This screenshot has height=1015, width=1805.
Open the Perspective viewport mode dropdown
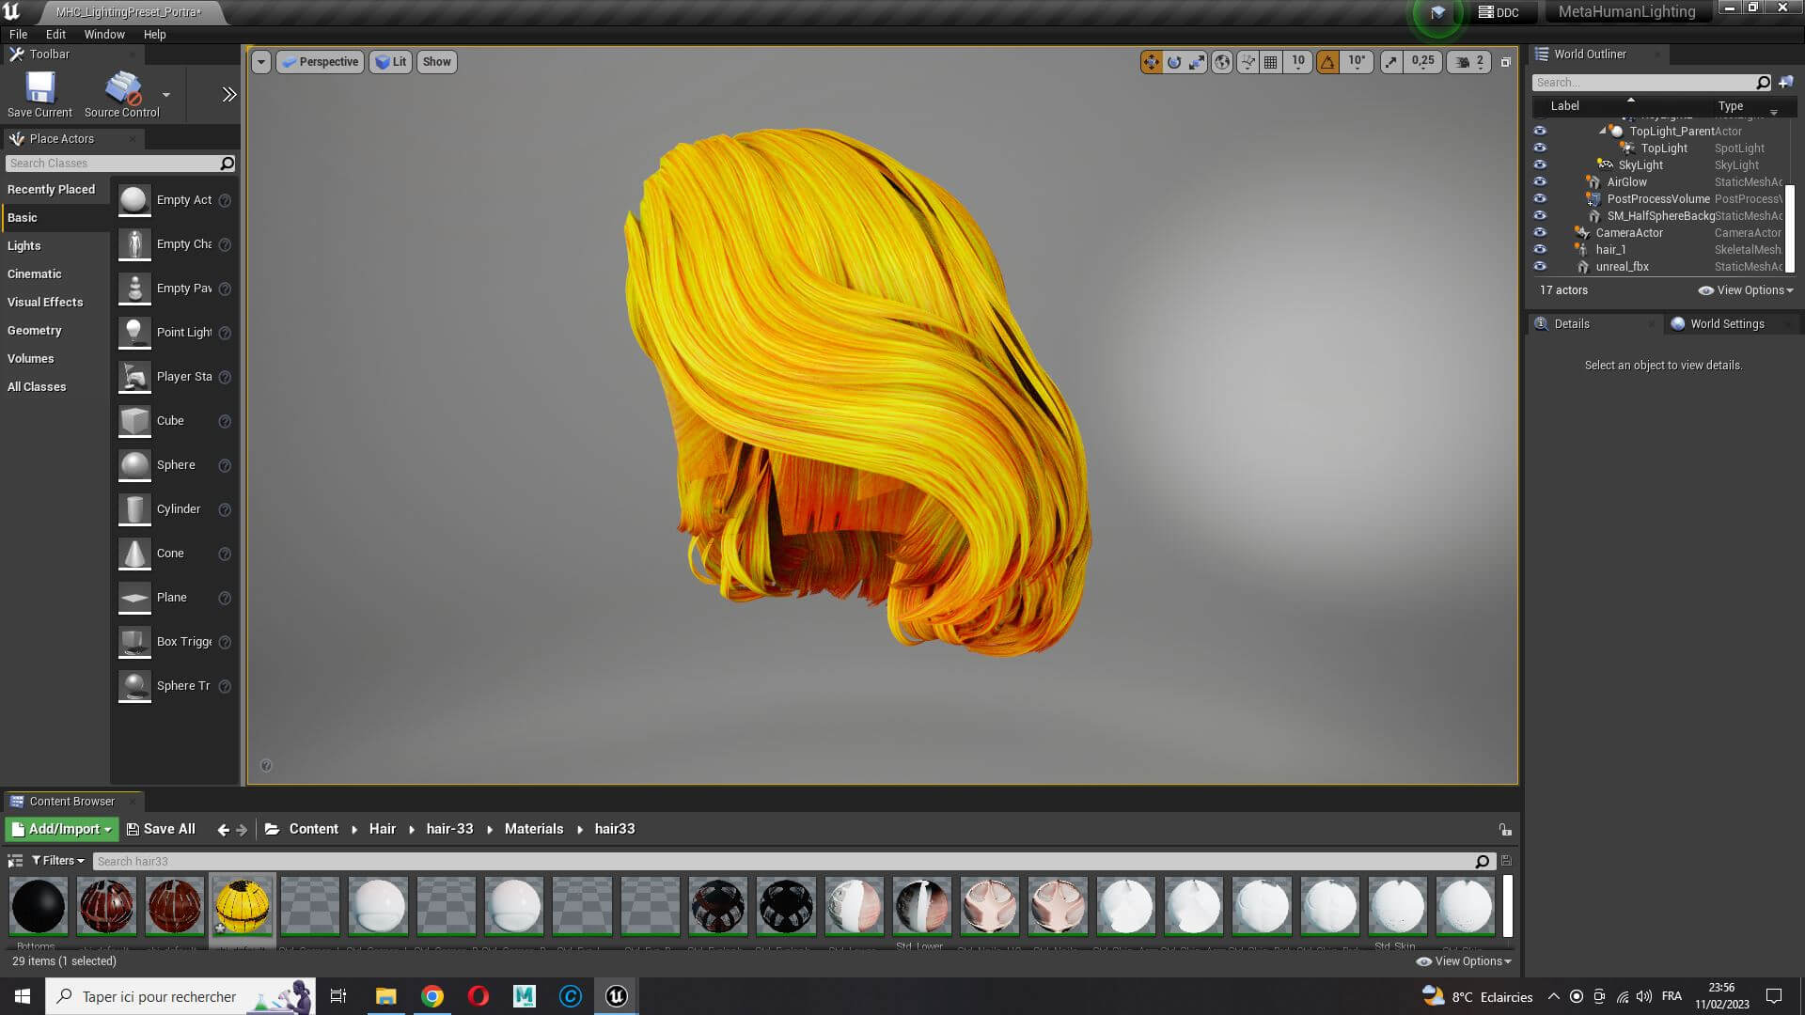click(x=321, y=62)
